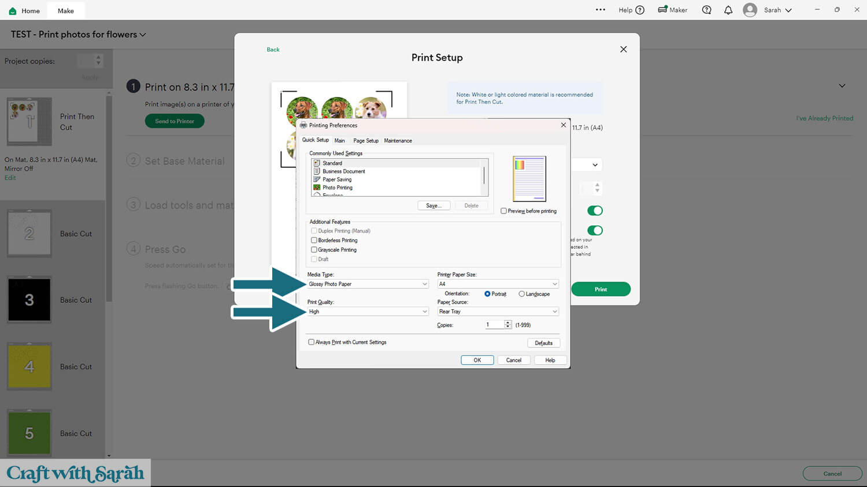This screenshot has height=487, width=867.
Task: Click the Defaults button
Action: 544,343
